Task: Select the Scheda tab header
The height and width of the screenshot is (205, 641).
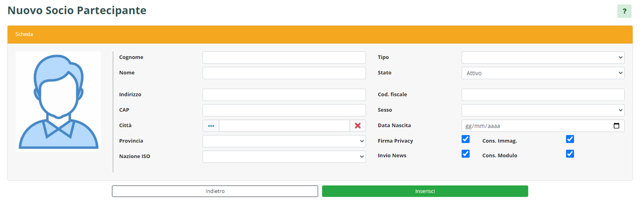Action: (x=24, y=34)
